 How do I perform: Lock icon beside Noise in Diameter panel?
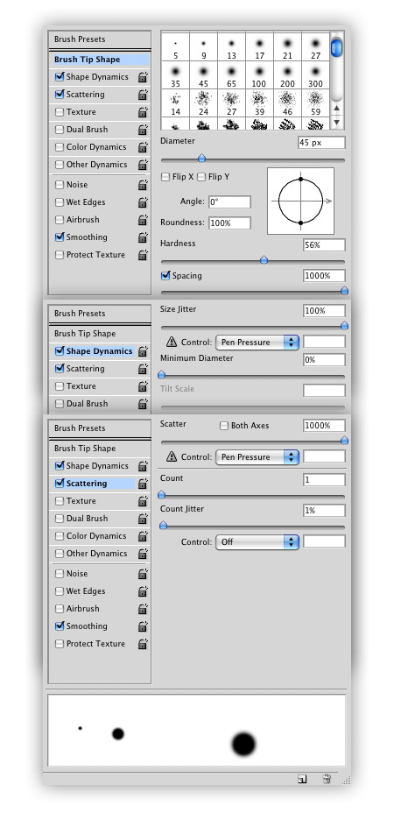pyautogui.click(x=143, y=185)
